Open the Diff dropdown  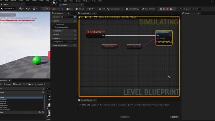point(91,9)
